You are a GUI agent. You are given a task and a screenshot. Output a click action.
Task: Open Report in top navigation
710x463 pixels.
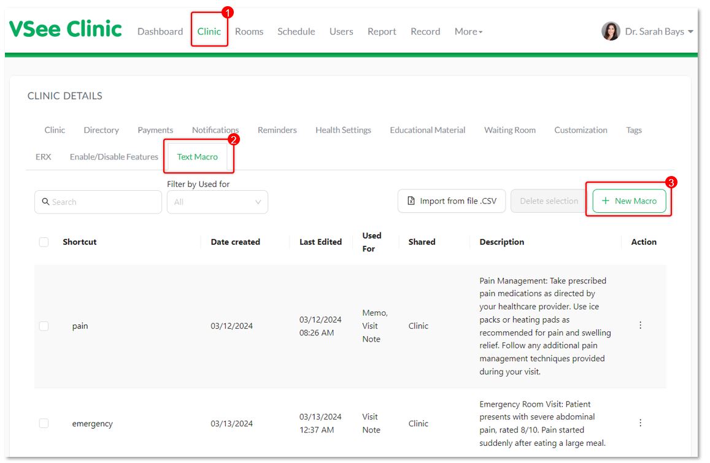click(x=382, y=31)
